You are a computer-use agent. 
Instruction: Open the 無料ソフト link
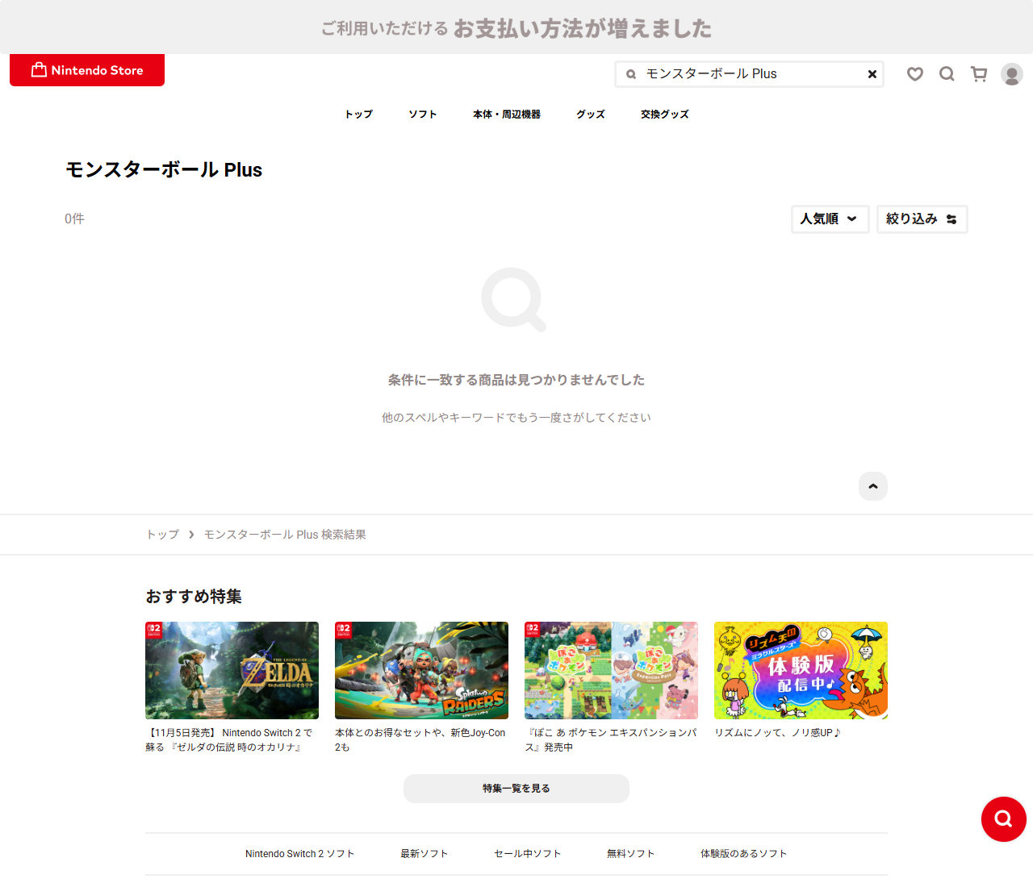coord(631,854)
